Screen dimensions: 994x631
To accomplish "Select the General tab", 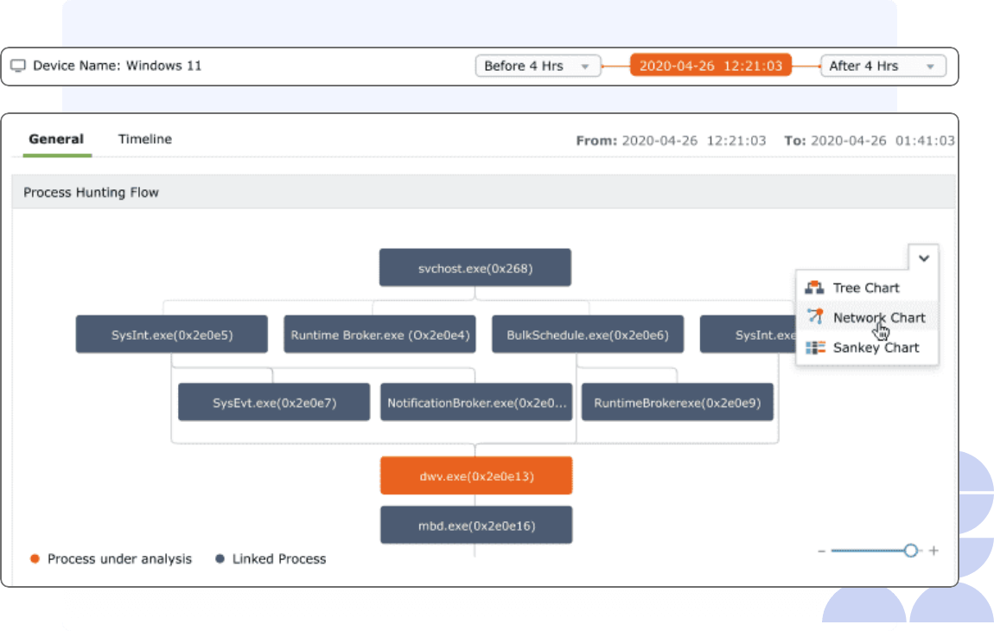I will pos(56,138).
